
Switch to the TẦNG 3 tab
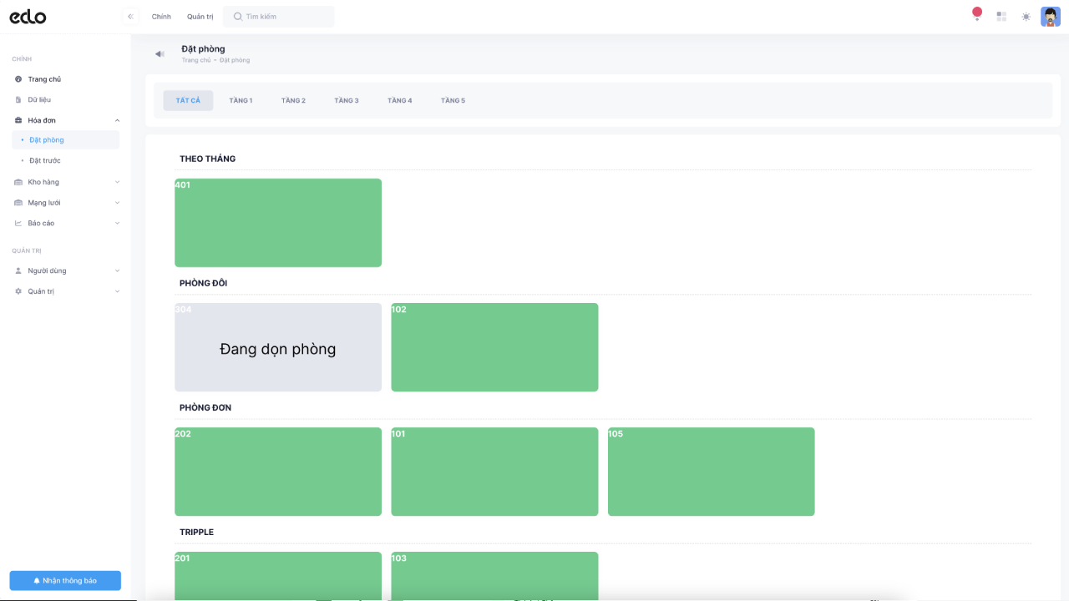347,100
